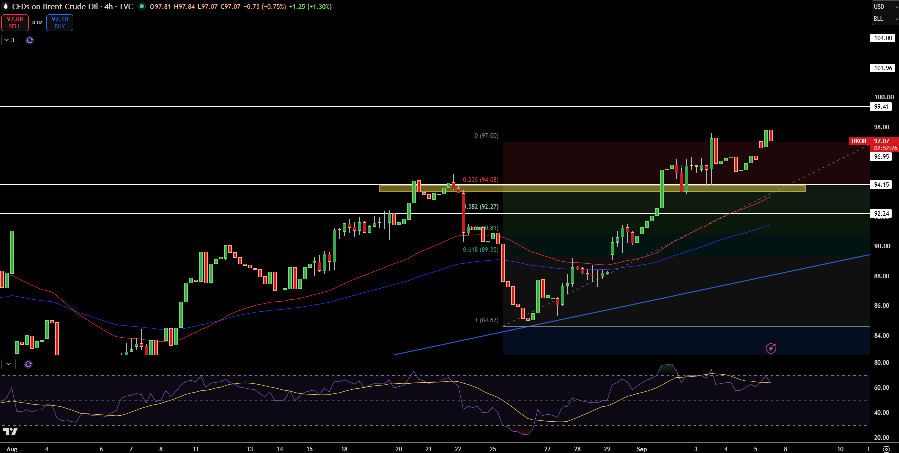Click the 92.24 price level label
Screen dimensions: 899x453
[882, 214]
